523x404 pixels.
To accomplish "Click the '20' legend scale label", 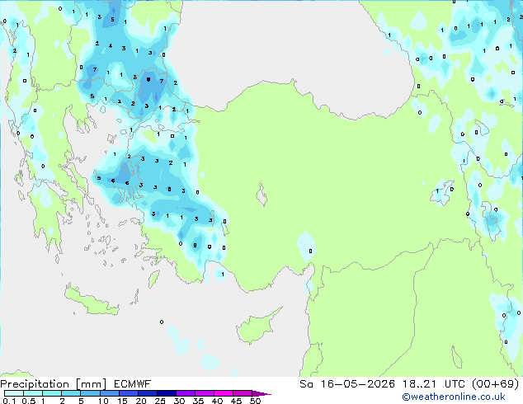I will point(141,401).
